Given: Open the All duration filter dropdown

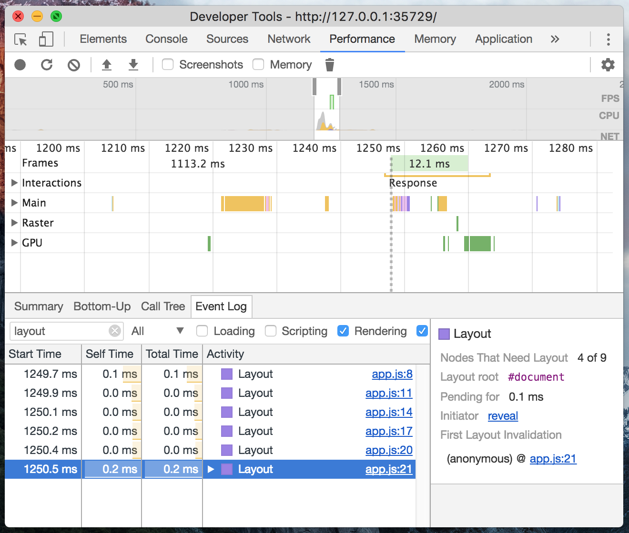Looking at the screenshot, I should click(157, 331).
